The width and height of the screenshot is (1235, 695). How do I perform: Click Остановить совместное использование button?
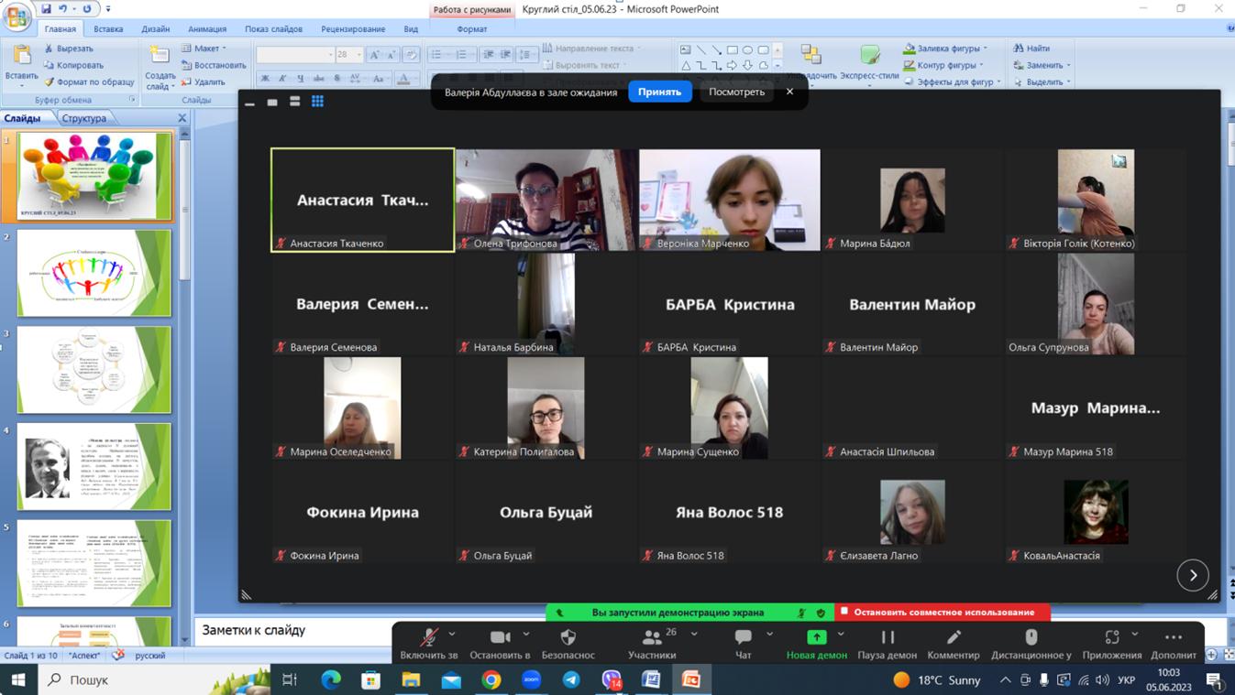[943, 612]
